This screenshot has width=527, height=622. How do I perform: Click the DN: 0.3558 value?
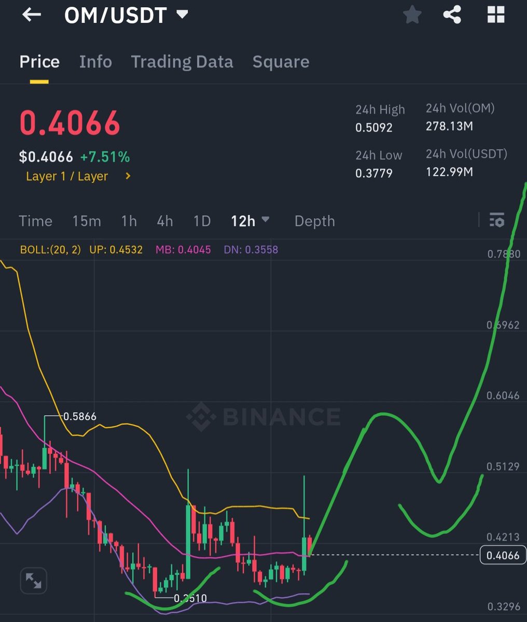tap(251, 250)
